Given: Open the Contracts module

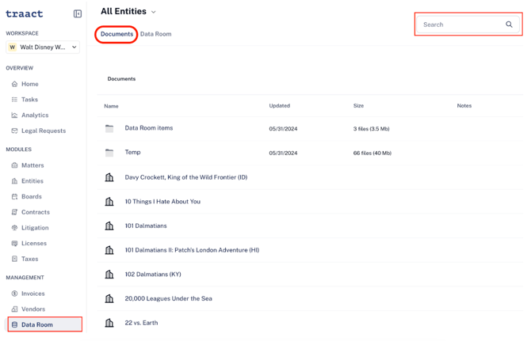Looking at the screenshot, I should pyautogui.click(x=36, y=212).
